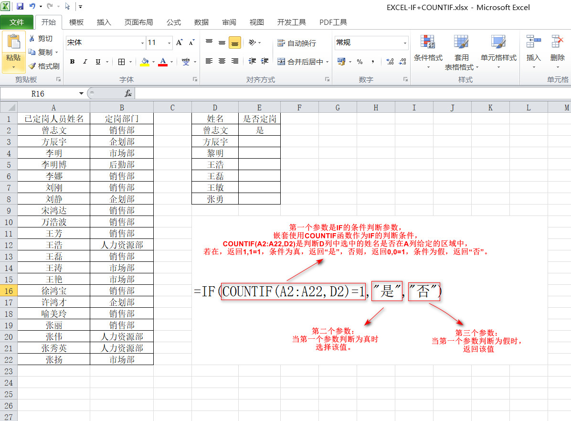Viewport: 571px width, 421px height.
Task: Click the increase indent icon
Action: coord(265,61)
